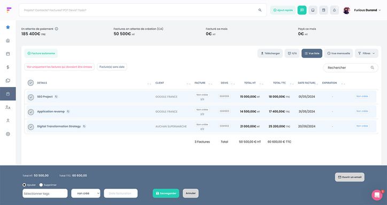Switch to Vue liste view

coord(312,53)
